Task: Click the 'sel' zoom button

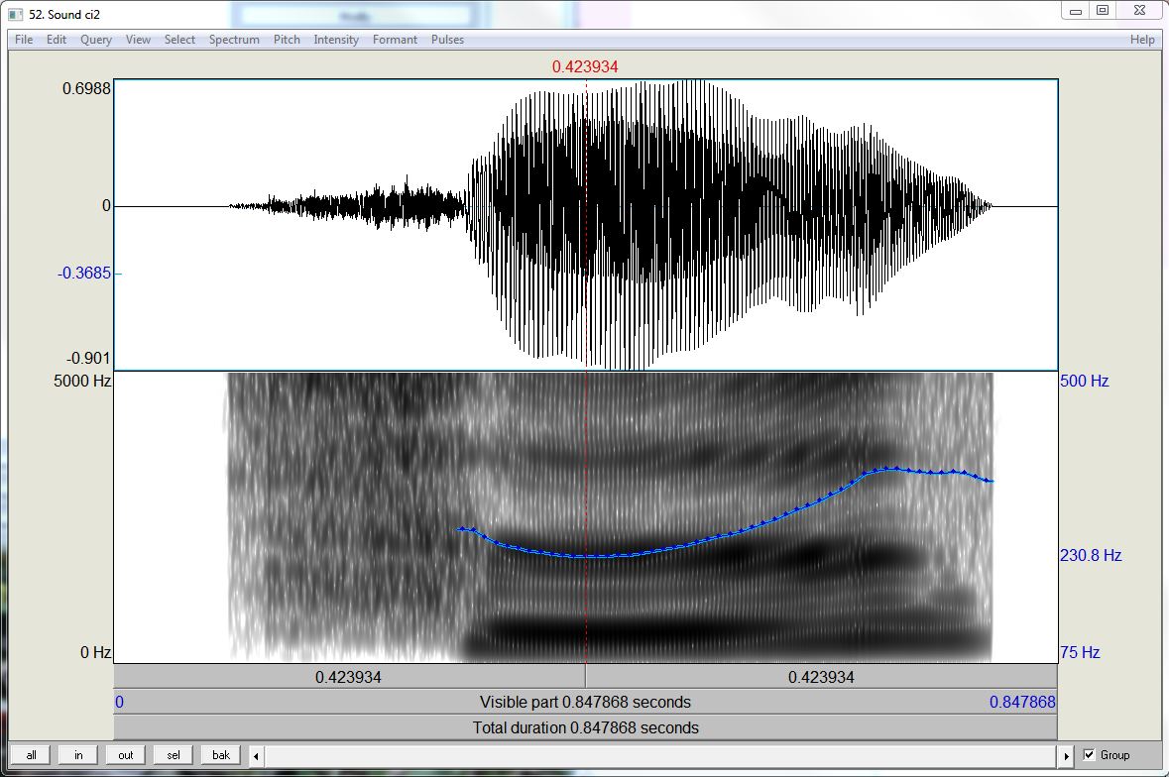Action: (x=173, y=754)
